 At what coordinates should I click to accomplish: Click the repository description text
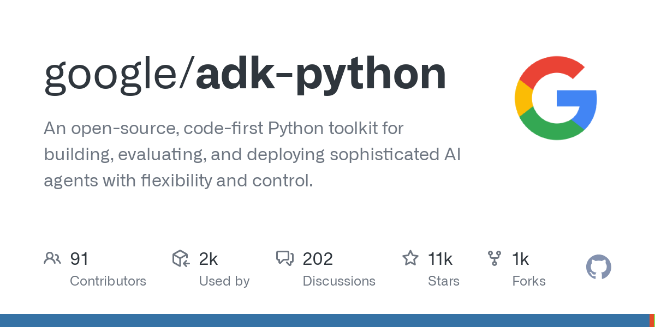click(x=252, y=155)
